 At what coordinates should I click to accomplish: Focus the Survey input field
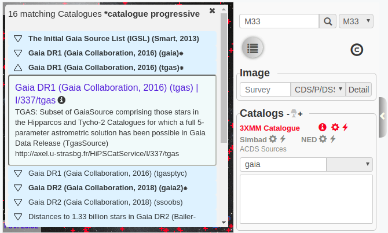point(265,90)
